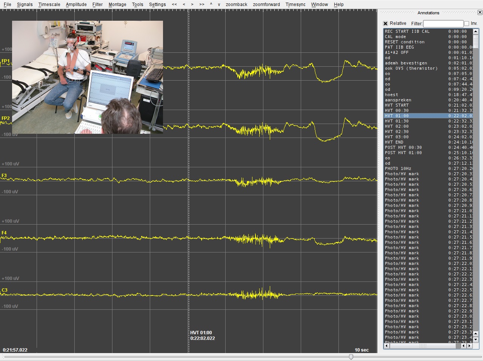
Task: Open the Montage menu
Action: point(117,5)
